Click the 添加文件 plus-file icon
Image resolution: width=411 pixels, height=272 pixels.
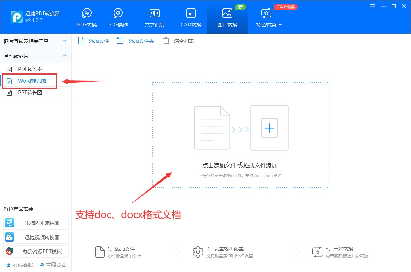[81, 41]
